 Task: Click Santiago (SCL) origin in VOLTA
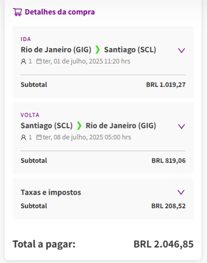(46, 126)
